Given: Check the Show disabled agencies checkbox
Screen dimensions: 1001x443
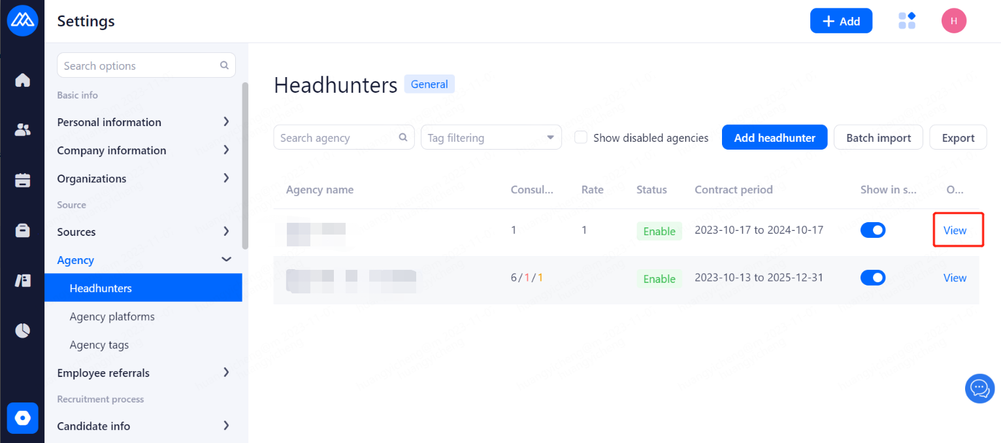Looking at the screenshot, I should click(580, 138).
